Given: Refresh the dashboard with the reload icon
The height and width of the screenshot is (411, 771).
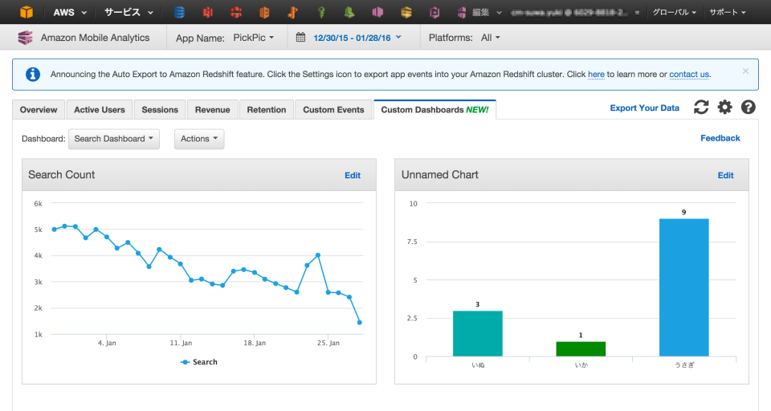Looking at the screenshot, I should (701, 107).
